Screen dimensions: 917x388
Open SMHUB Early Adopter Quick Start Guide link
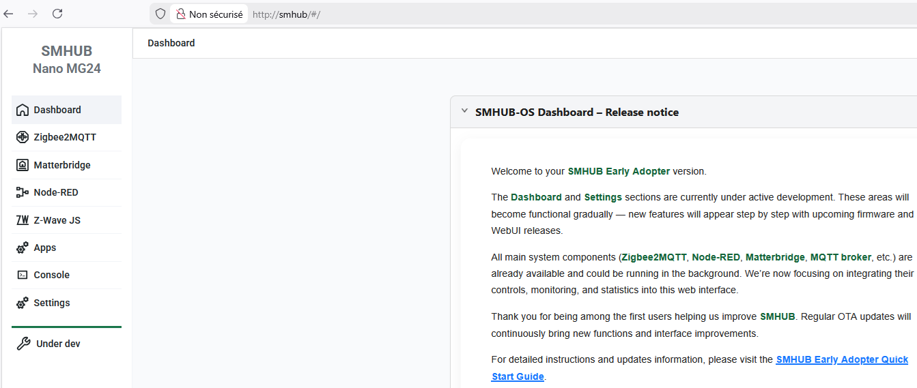point(700,368)
